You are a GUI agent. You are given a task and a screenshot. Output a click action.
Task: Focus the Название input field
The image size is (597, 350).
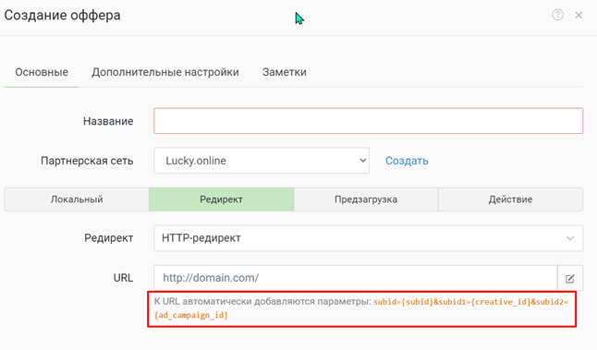coord(368,121)
